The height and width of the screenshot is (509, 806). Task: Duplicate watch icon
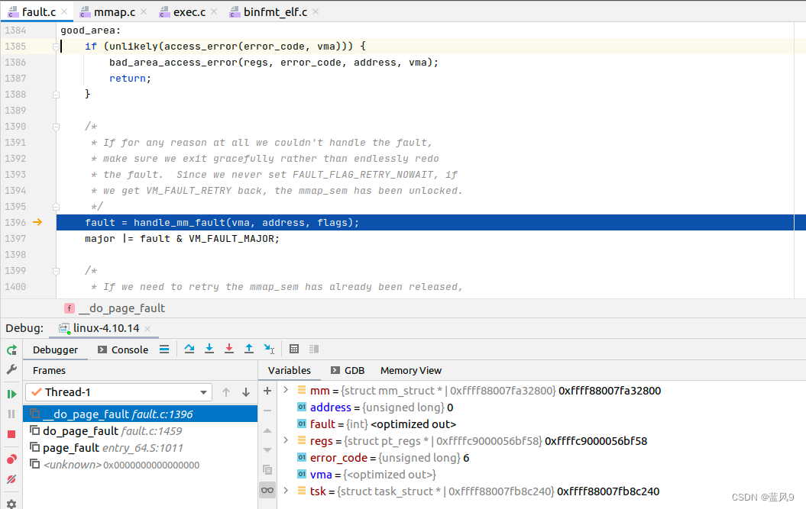267,470
